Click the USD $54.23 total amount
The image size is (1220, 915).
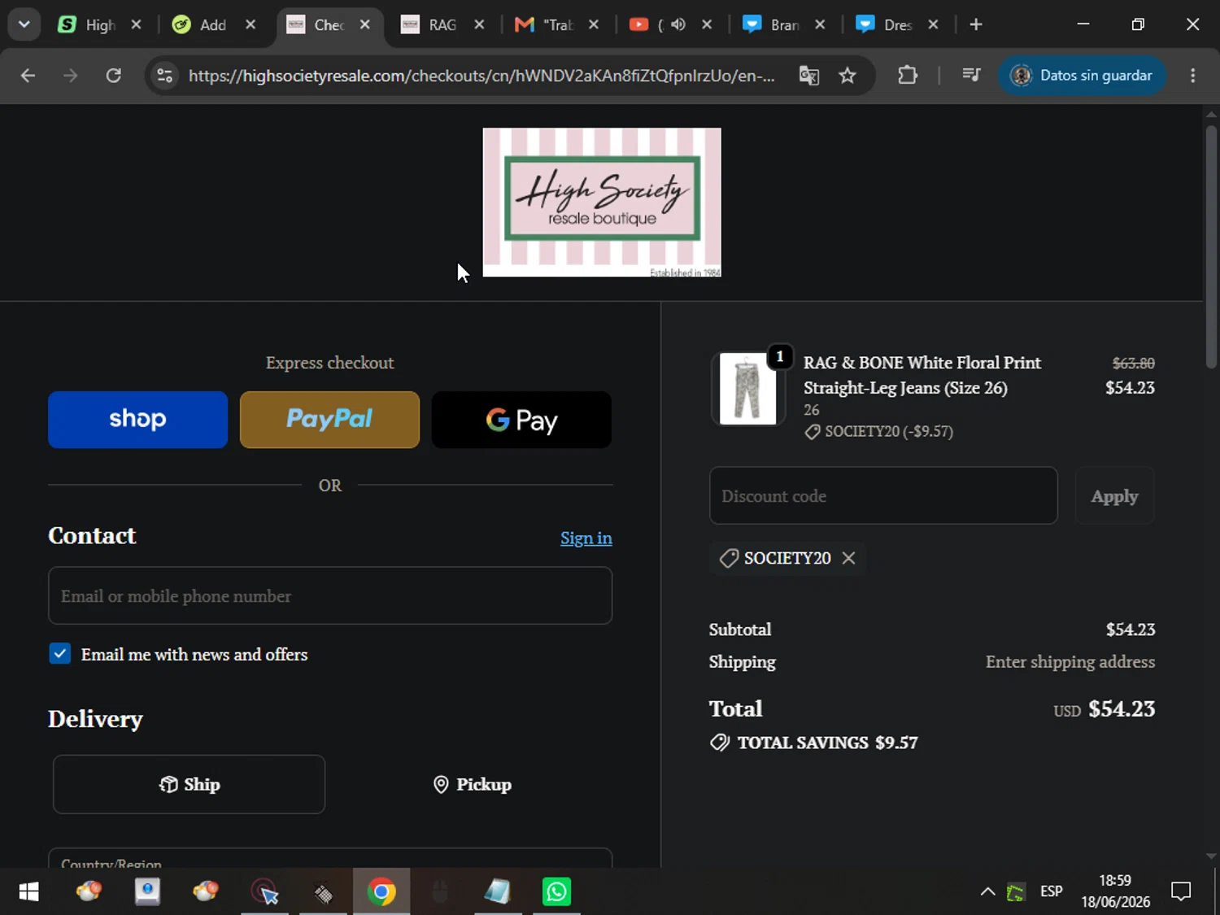pyautogui.click(x=1104, y=709)
